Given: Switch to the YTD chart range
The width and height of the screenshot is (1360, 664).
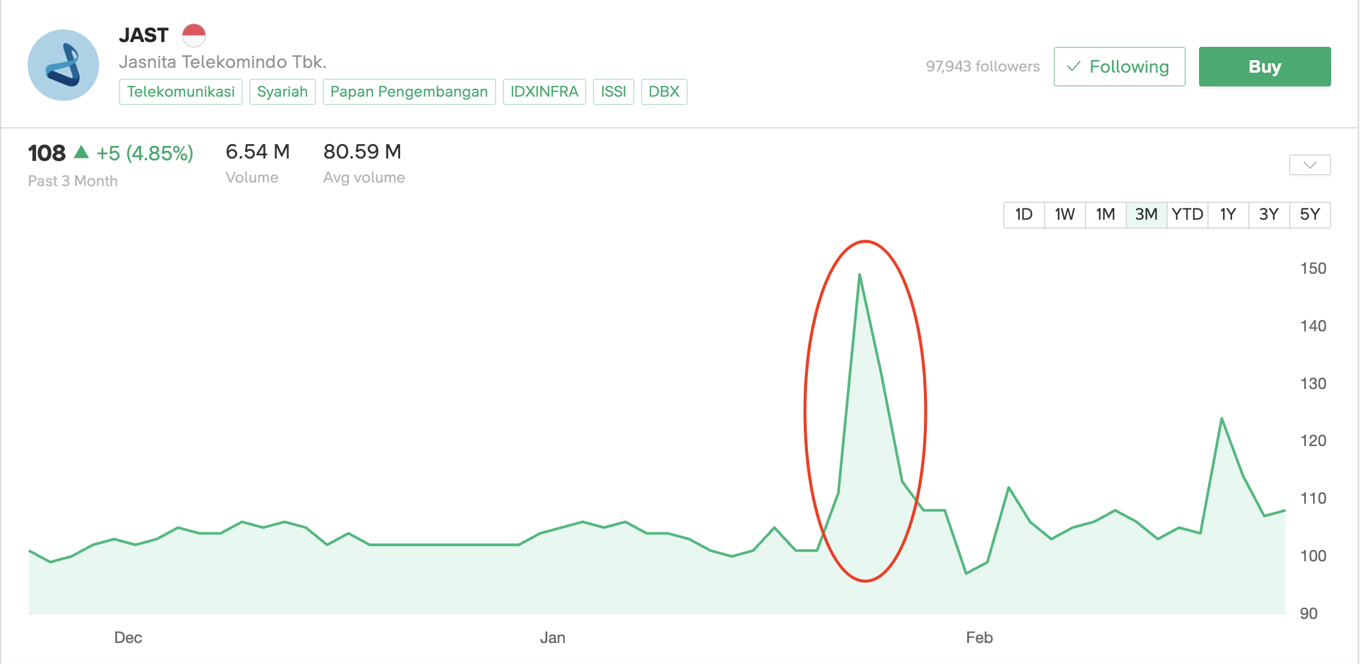Looking at the screenshot, I should tap(1187, 215).
